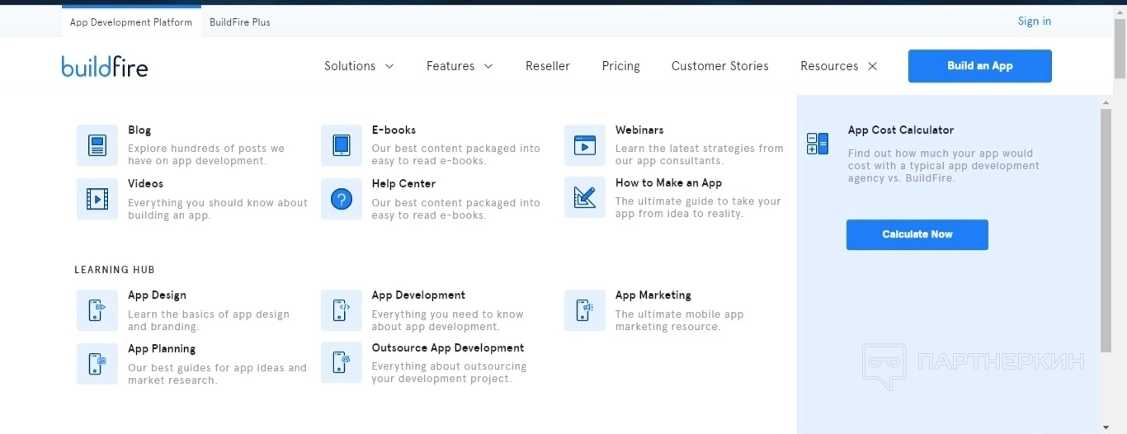
Task: Follow the Sign in link
Action: [x=1034, y=21]
